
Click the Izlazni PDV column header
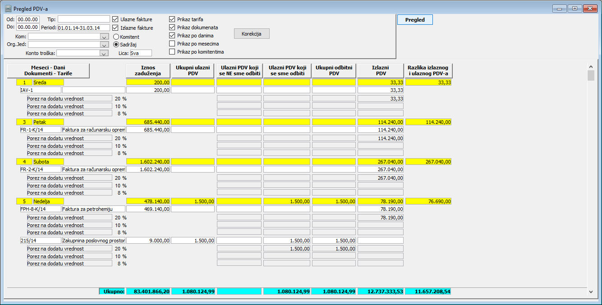pyautogui.click(x=380, y=71)
